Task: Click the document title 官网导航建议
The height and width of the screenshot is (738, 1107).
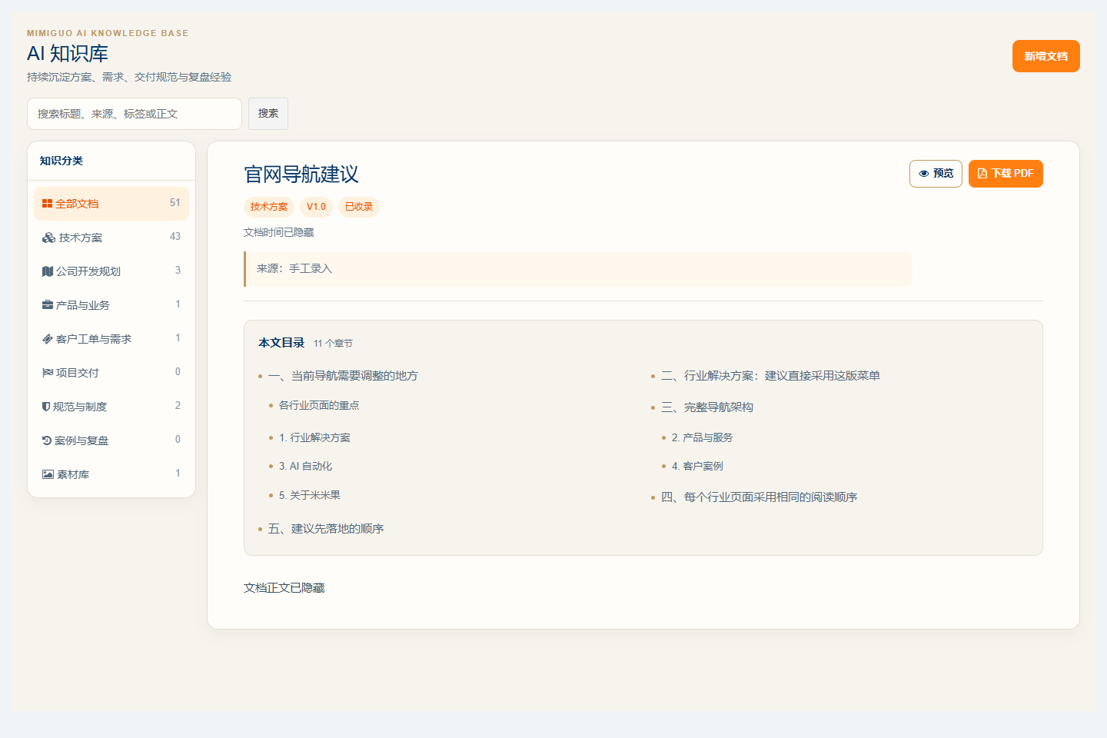Action: click(301, 175)
